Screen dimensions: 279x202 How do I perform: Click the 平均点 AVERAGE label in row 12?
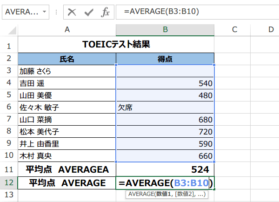[x=67, y=183]
